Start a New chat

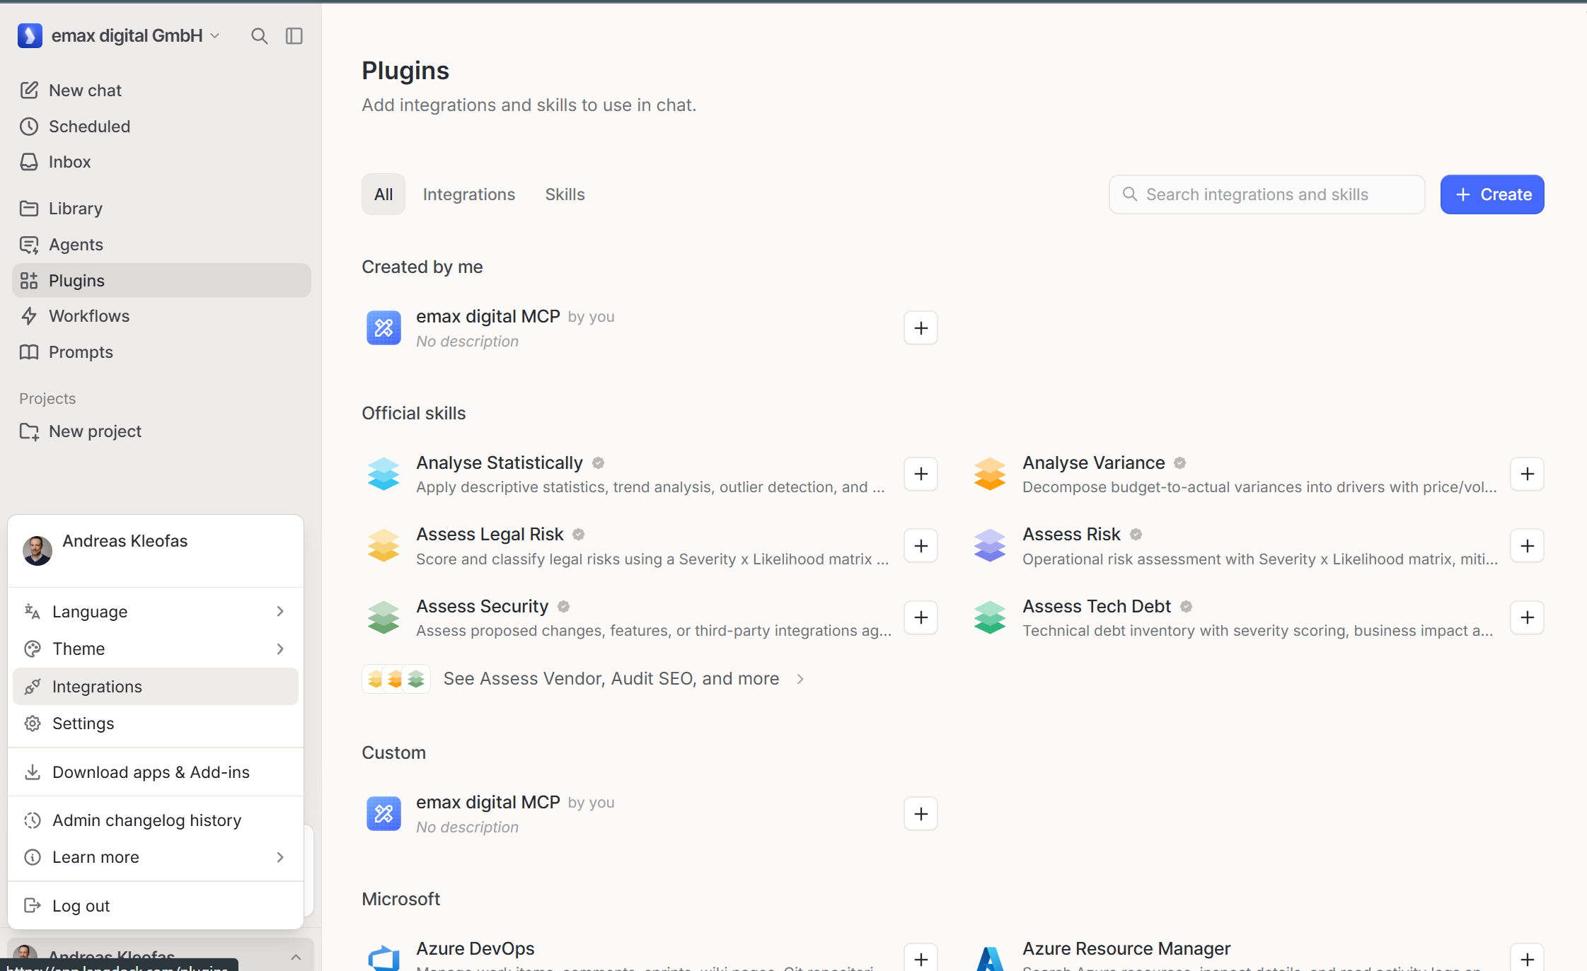[161, 91]
